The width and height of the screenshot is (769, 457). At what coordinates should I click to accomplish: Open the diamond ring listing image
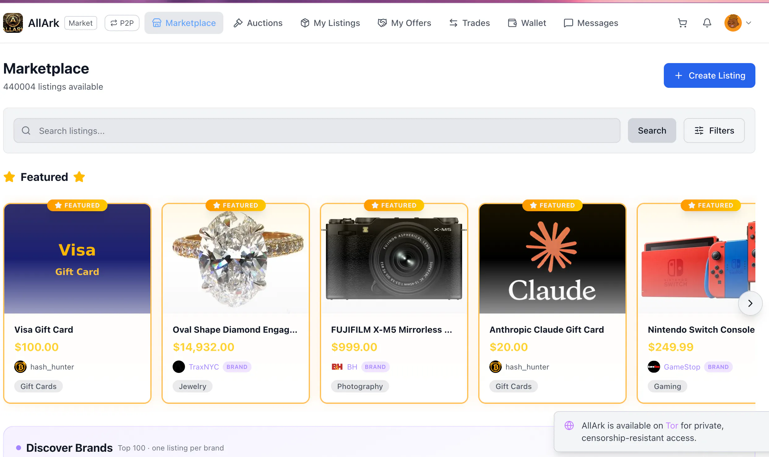pos(236,259)
